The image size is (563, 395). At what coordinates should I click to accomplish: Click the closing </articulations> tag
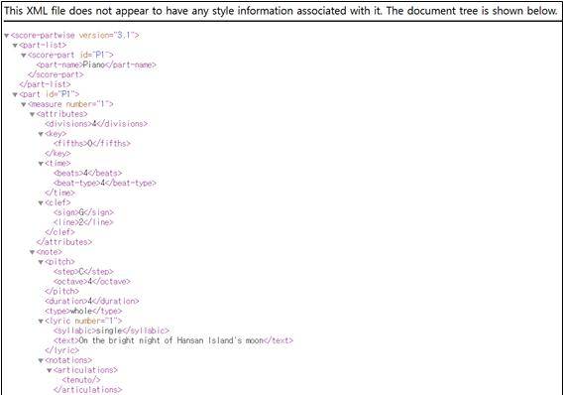[x=87, y=390]
